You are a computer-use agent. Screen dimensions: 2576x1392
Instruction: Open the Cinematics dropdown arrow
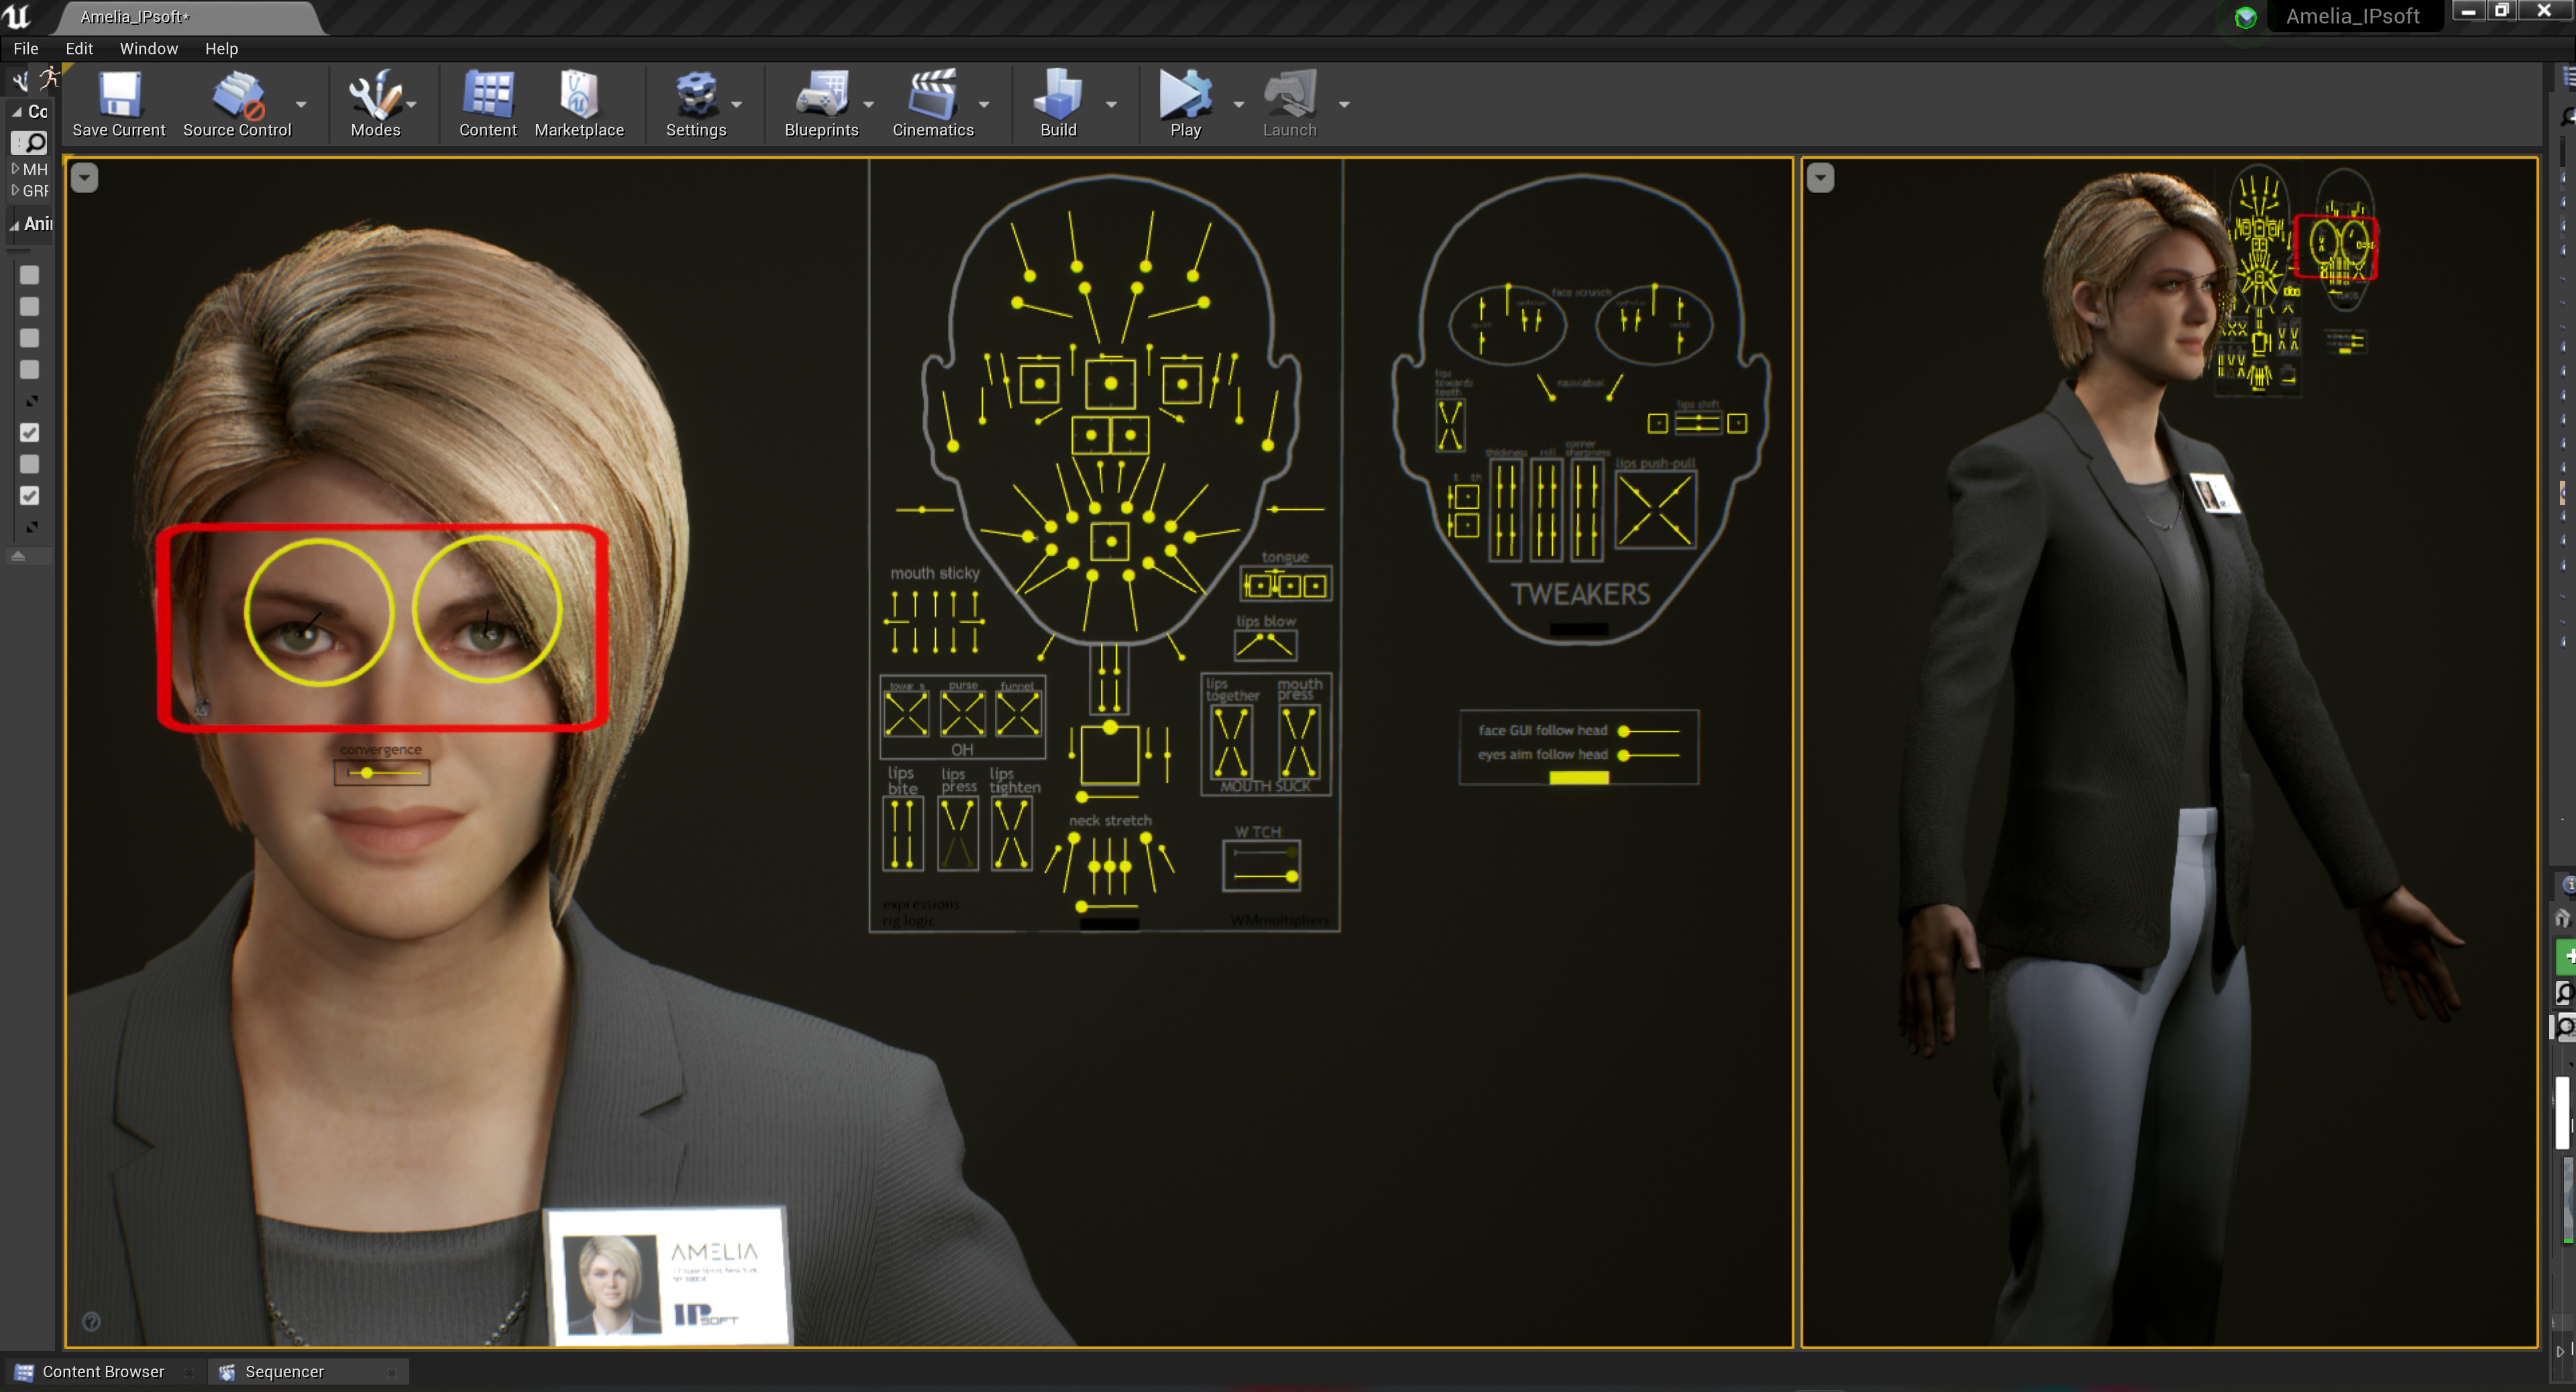click(x=984, y=104)
